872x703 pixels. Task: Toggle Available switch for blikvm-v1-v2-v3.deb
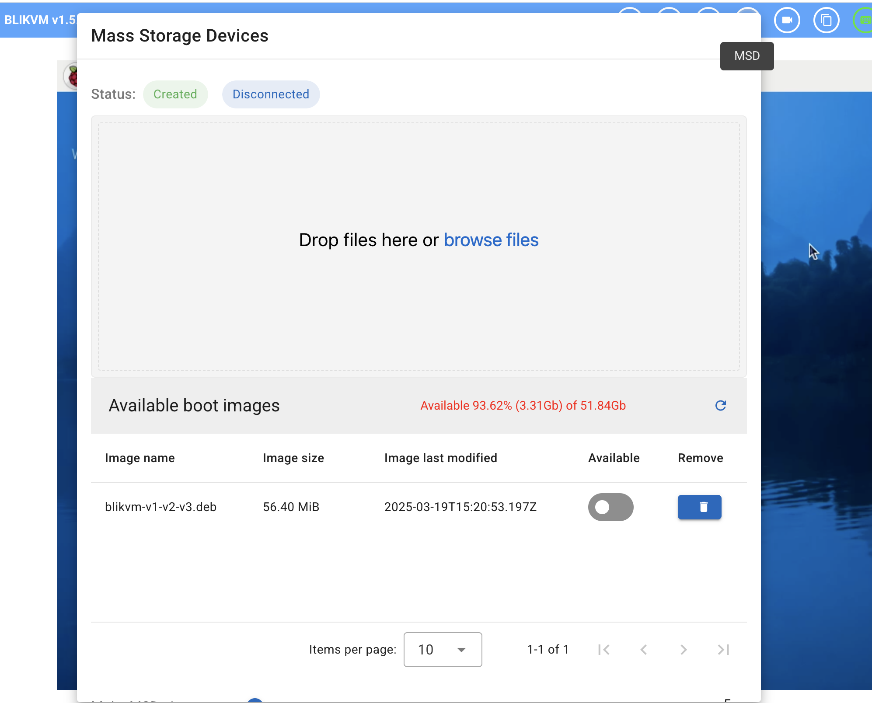[x=610, y=507]
